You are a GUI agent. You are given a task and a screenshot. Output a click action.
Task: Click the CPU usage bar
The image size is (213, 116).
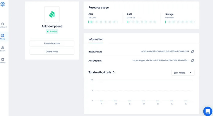click(x=103, y=22)
